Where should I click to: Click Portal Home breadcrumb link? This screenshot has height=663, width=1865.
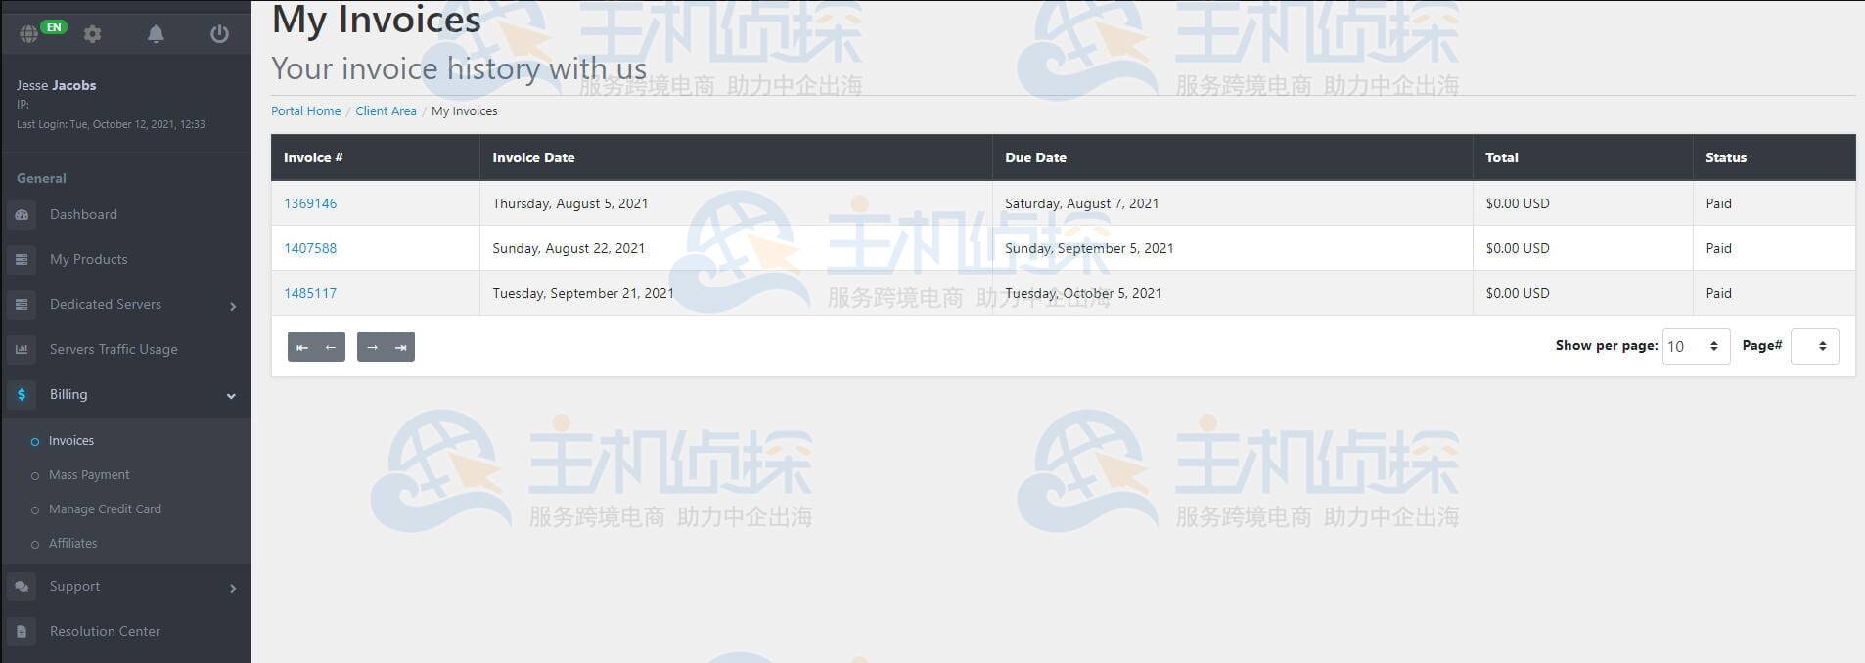(x=305, y=111)
